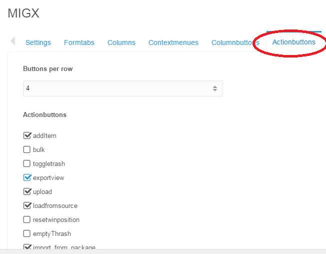Toggle the import_from_package checkbox
Image resolution: width=326 pixels, height=254 pixels.
click(27, 247)
